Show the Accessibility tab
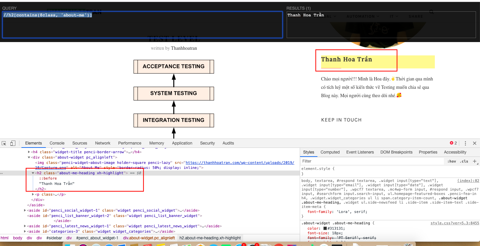Viewport: 480px width, 246px height. click(455, 152)
